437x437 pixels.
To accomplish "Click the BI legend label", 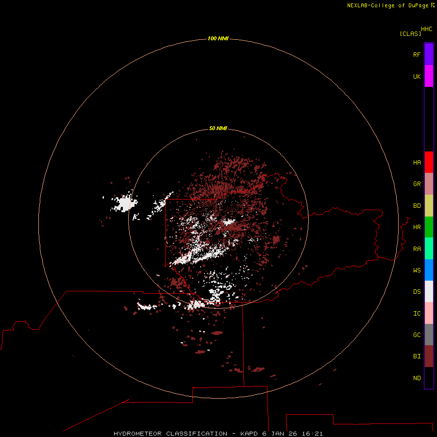I will 417,356.
